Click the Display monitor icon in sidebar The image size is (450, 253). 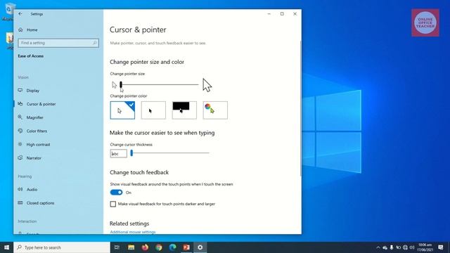click(x=20, y=91)
